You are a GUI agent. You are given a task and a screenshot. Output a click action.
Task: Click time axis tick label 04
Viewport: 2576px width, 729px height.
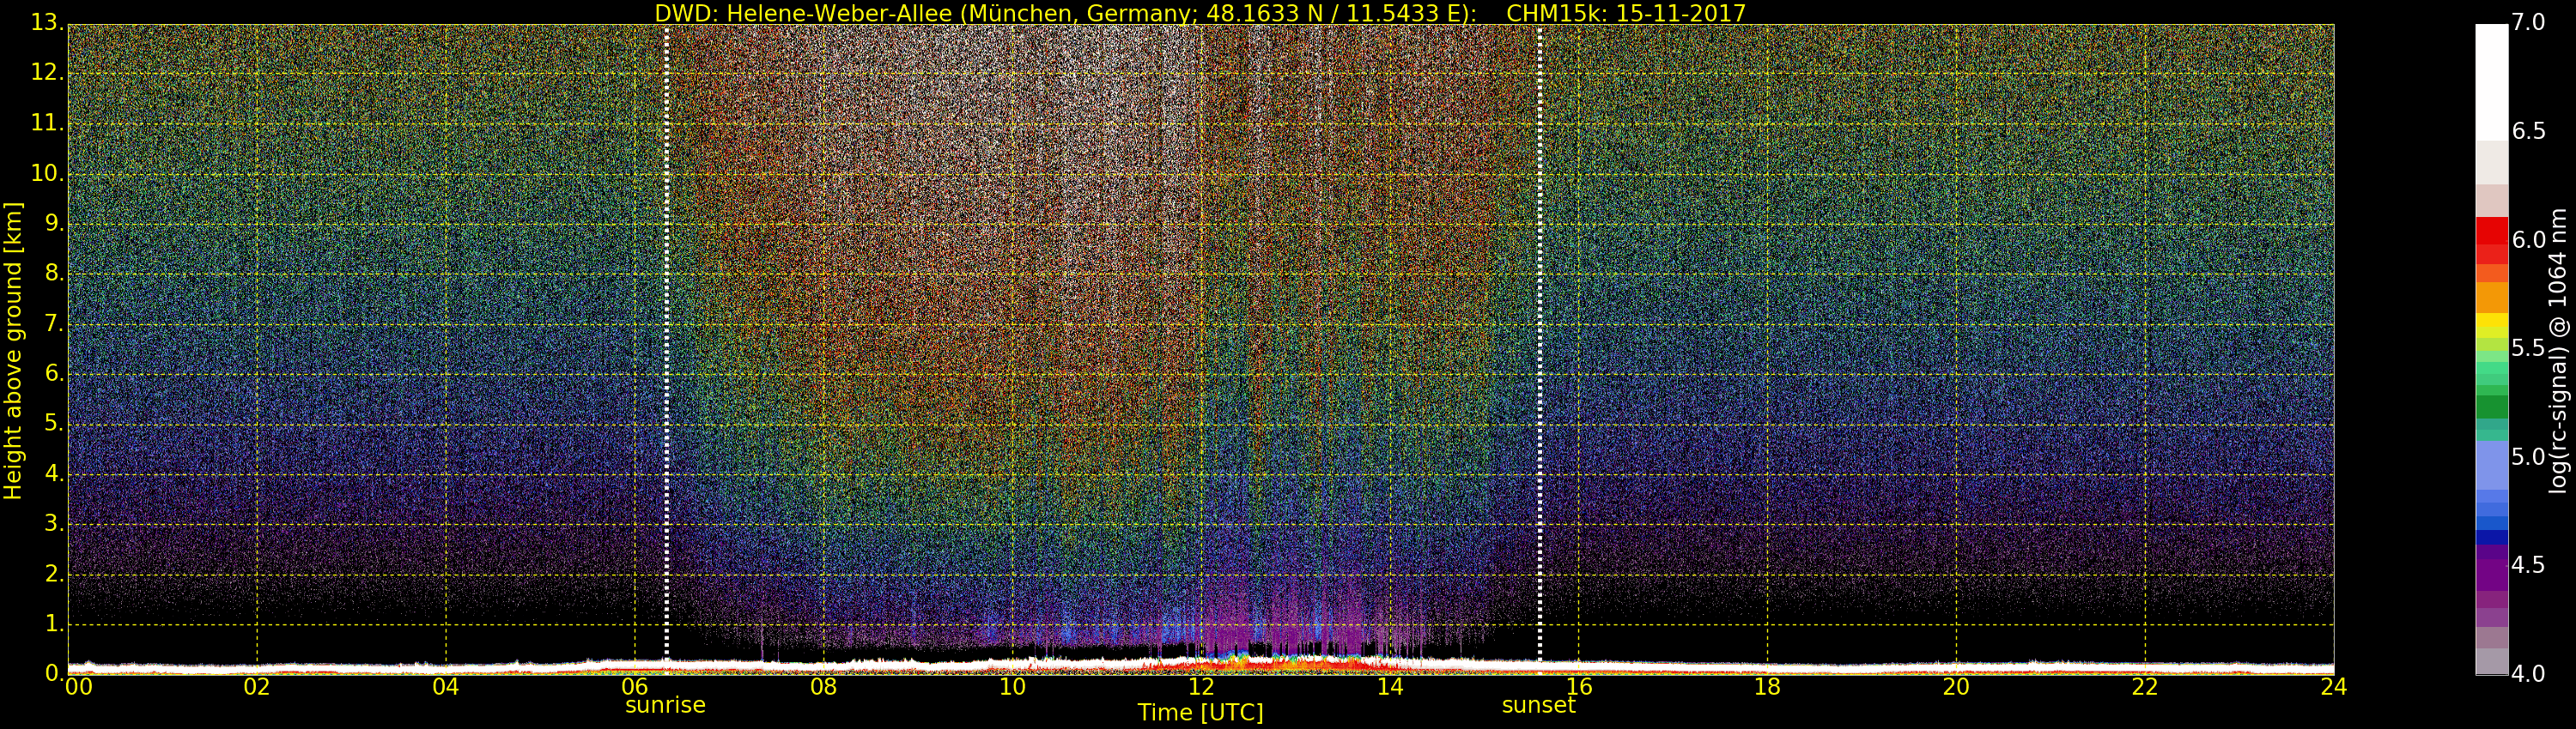click(446, 687)
